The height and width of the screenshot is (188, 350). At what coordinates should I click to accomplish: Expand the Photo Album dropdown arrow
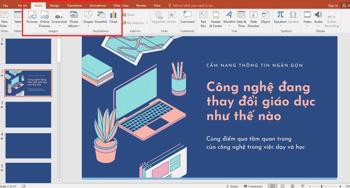[79, 26]
